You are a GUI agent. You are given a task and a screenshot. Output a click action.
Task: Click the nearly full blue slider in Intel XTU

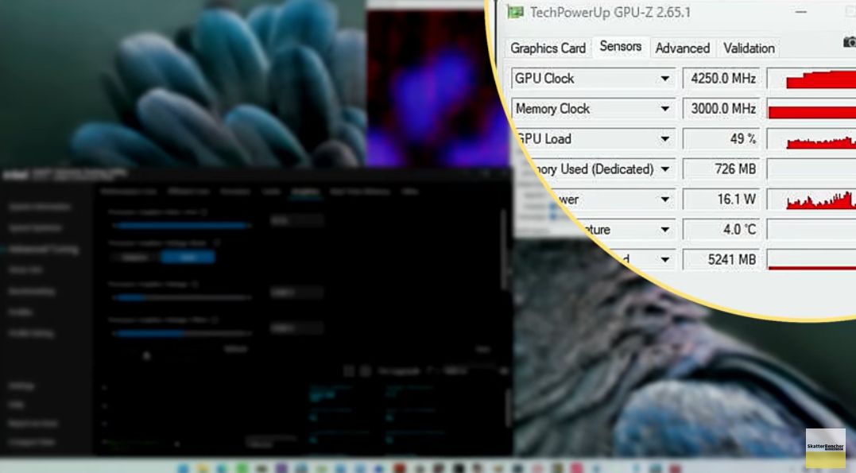coord(182,225)
